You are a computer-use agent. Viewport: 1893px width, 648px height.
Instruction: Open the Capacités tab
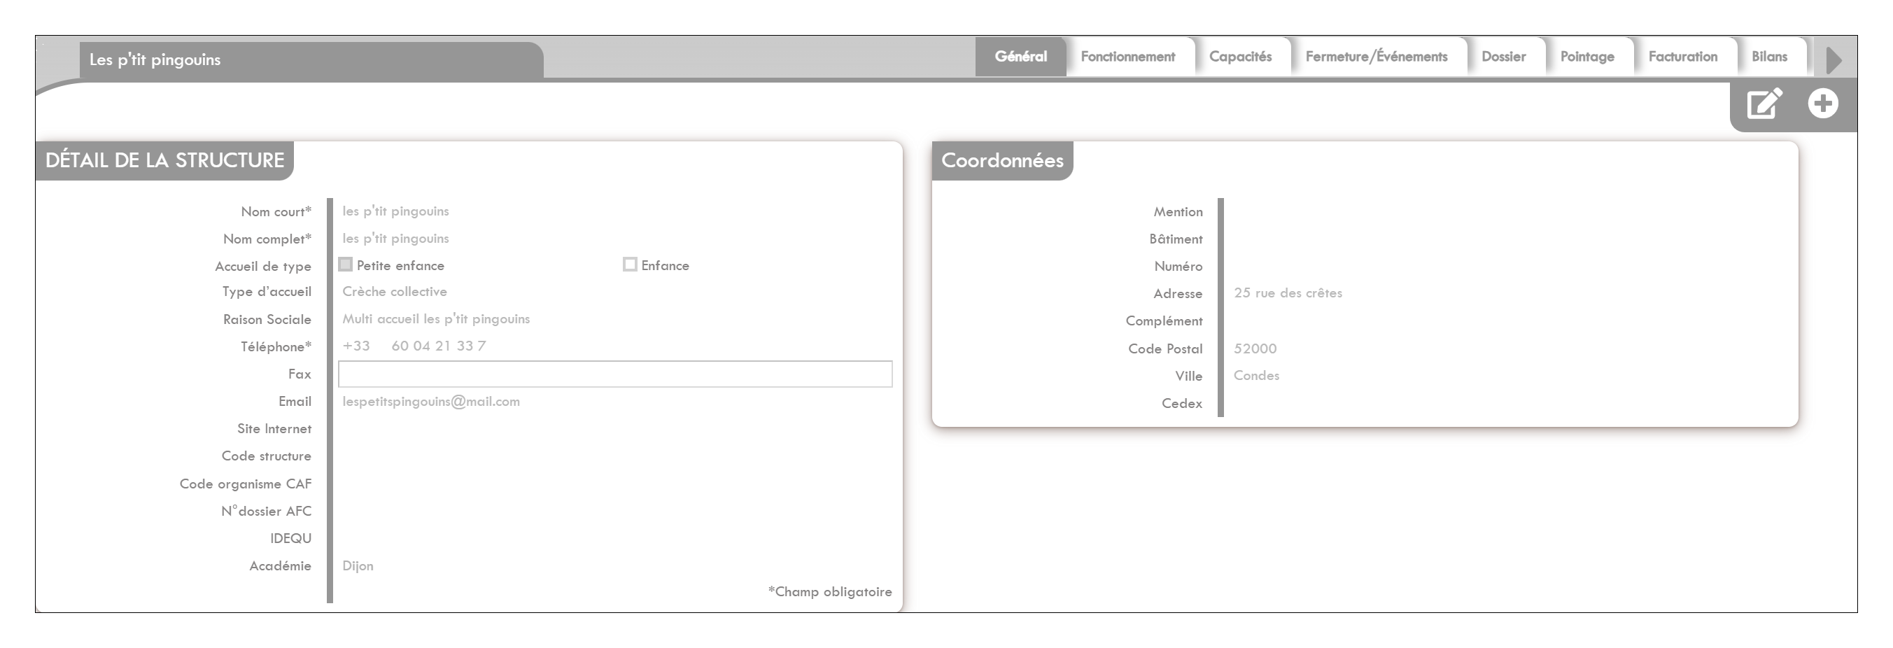coord(1241,57)
